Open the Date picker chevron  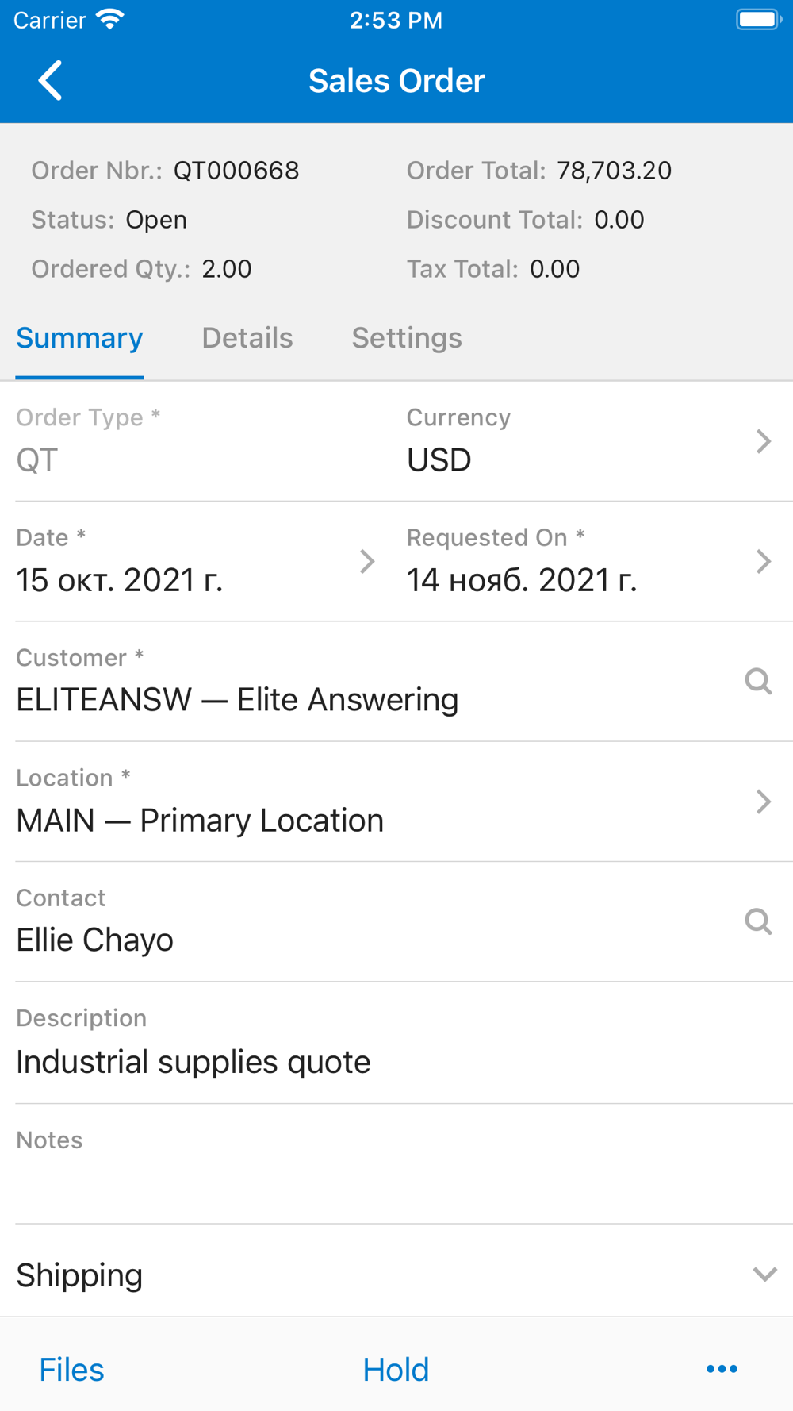[x=366, y=561]
